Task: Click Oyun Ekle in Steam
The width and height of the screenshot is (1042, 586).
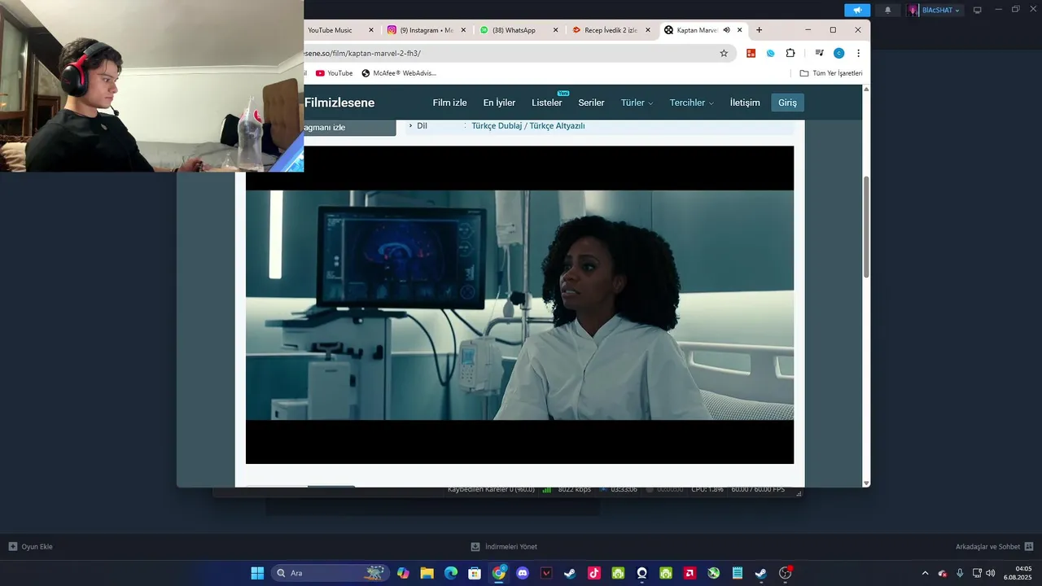Action: [x=31, y=547]
